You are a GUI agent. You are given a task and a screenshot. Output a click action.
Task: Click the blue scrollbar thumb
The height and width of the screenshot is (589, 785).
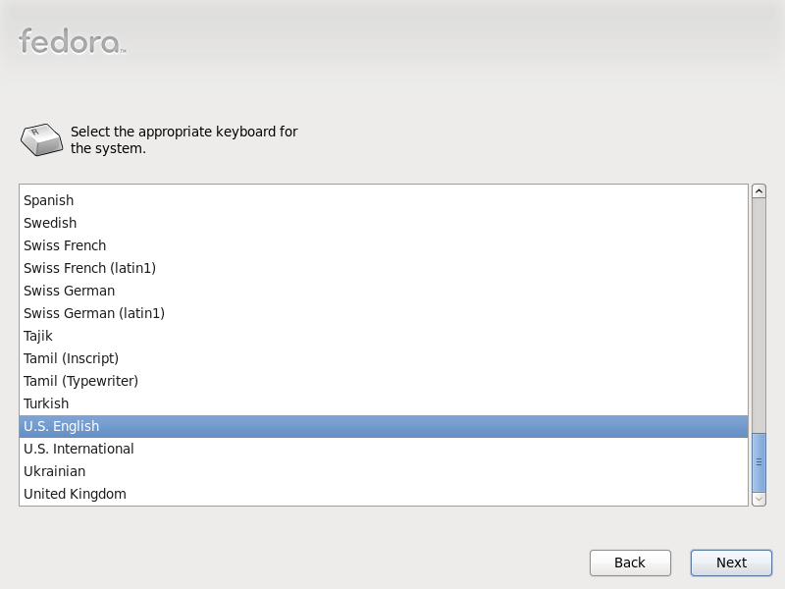click(x=759, y=462)
